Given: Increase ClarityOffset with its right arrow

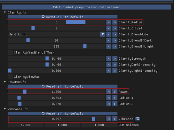Looking at the screenshot, I should [115, 28].
